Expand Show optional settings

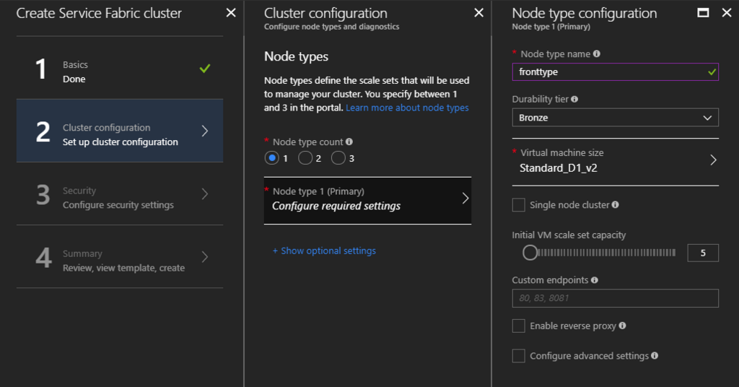(x=324, y=251)
